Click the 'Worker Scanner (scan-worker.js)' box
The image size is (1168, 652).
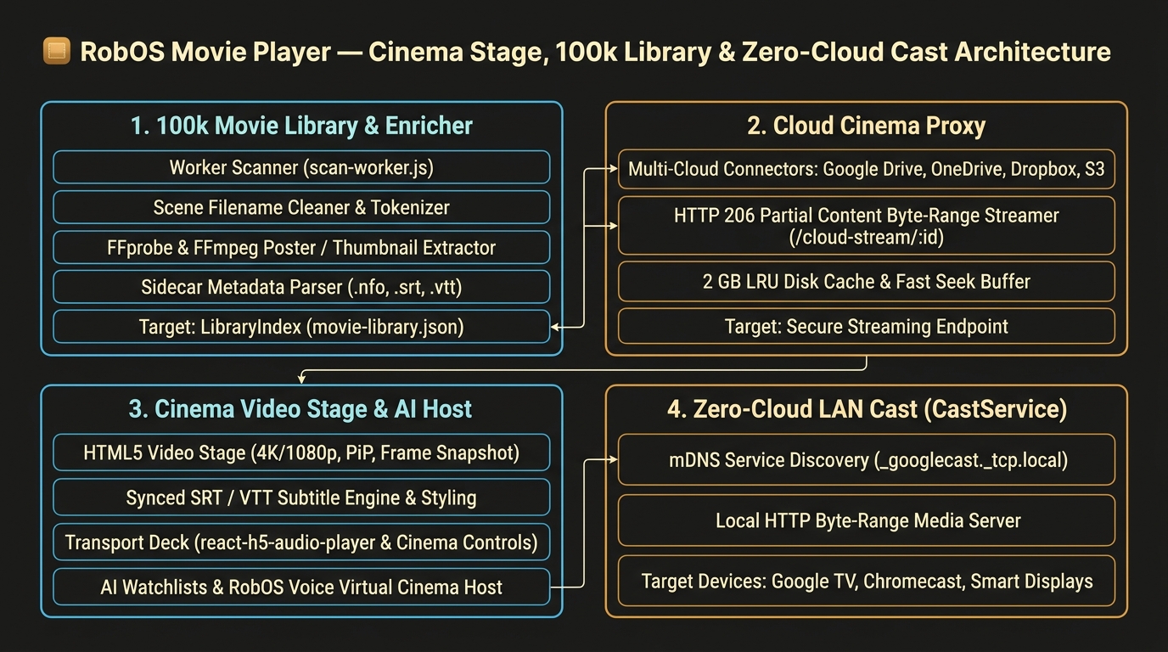pyautogui.click(x=301, y=167)
